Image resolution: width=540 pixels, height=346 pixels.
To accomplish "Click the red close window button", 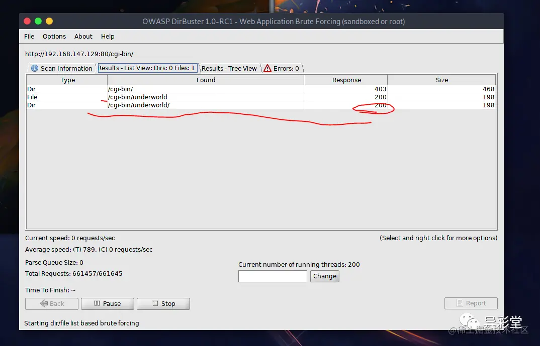I will 27,21.
